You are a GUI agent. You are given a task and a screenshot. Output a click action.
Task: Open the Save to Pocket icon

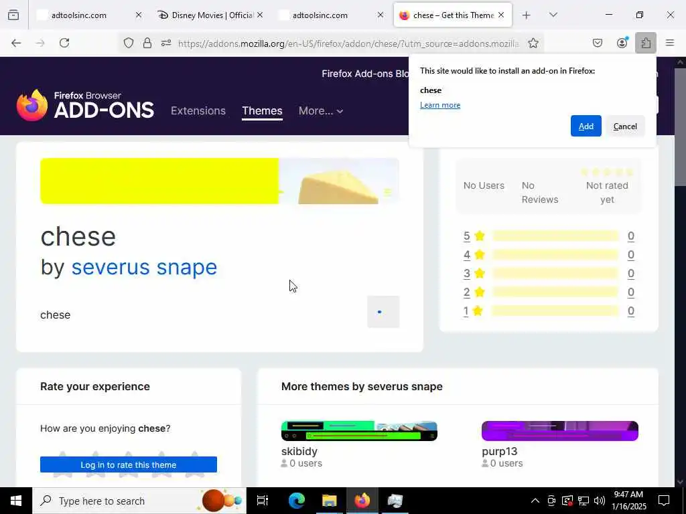point(598,43)
